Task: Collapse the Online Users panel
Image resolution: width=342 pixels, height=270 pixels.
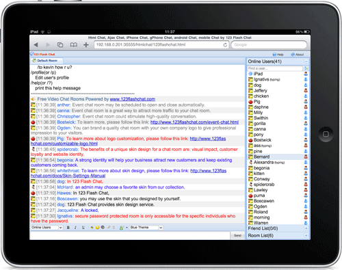Action: [x=306, y=62]
